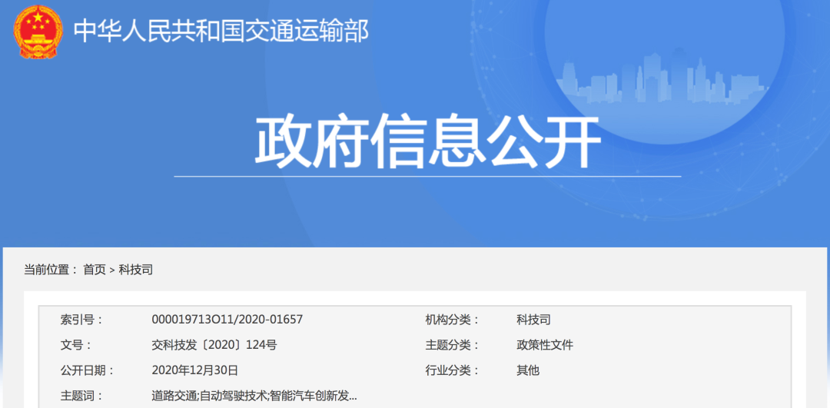Select the date 2020年12月30日
The image size is (830, 408).
pos(194,370)
